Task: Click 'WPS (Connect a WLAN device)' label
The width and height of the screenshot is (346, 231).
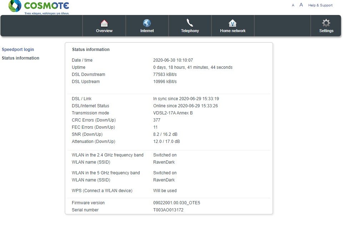Action: 102,191
